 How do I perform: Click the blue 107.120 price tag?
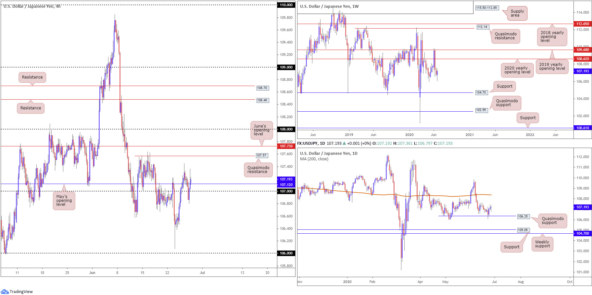point(286,185)
